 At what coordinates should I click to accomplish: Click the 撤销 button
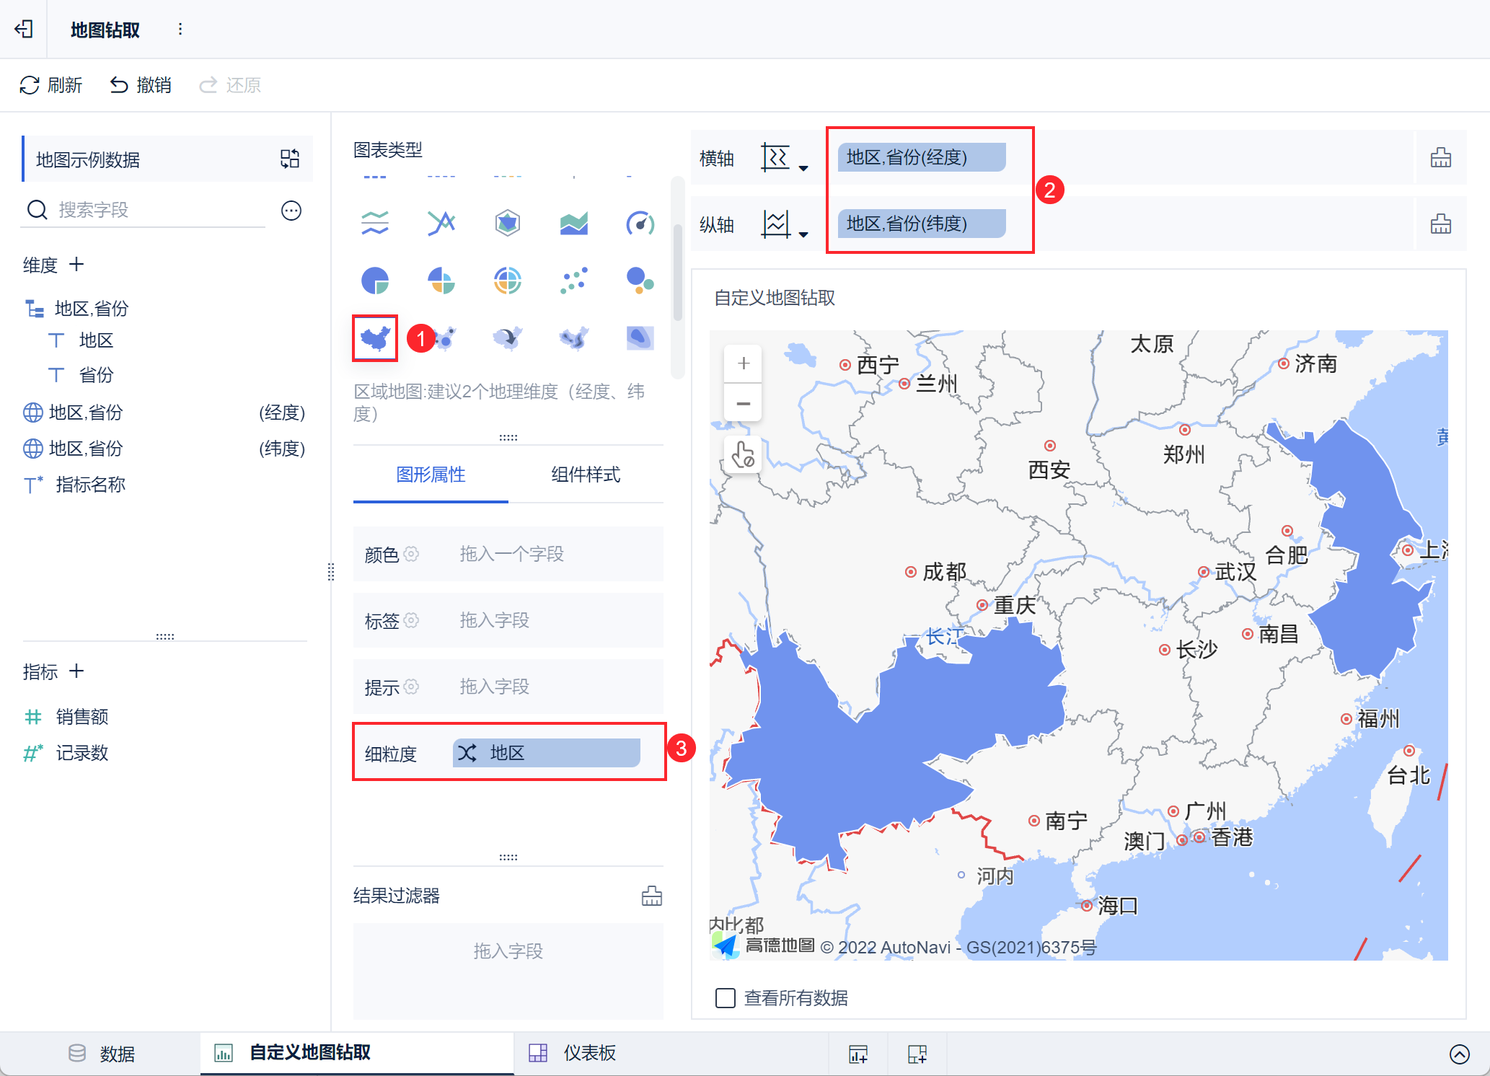click(x=141, y=85)
